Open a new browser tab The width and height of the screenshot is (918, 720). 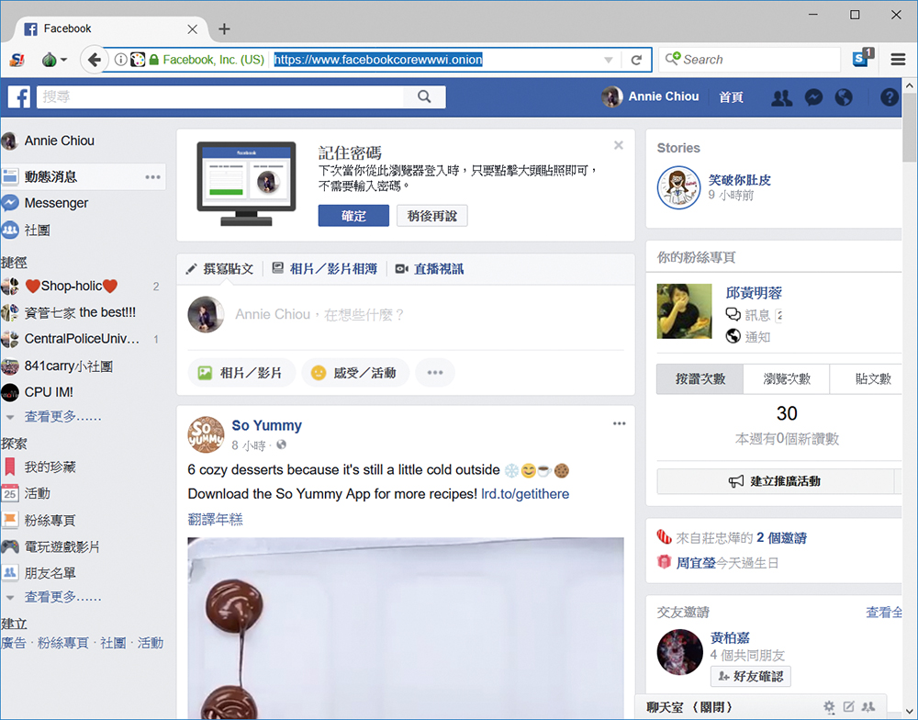coord(224,28)
